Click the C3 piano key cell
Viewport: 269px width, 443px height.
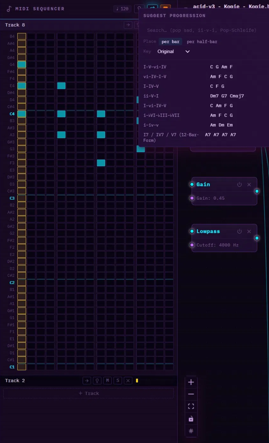pyautogui.click(x=22, y=198)
